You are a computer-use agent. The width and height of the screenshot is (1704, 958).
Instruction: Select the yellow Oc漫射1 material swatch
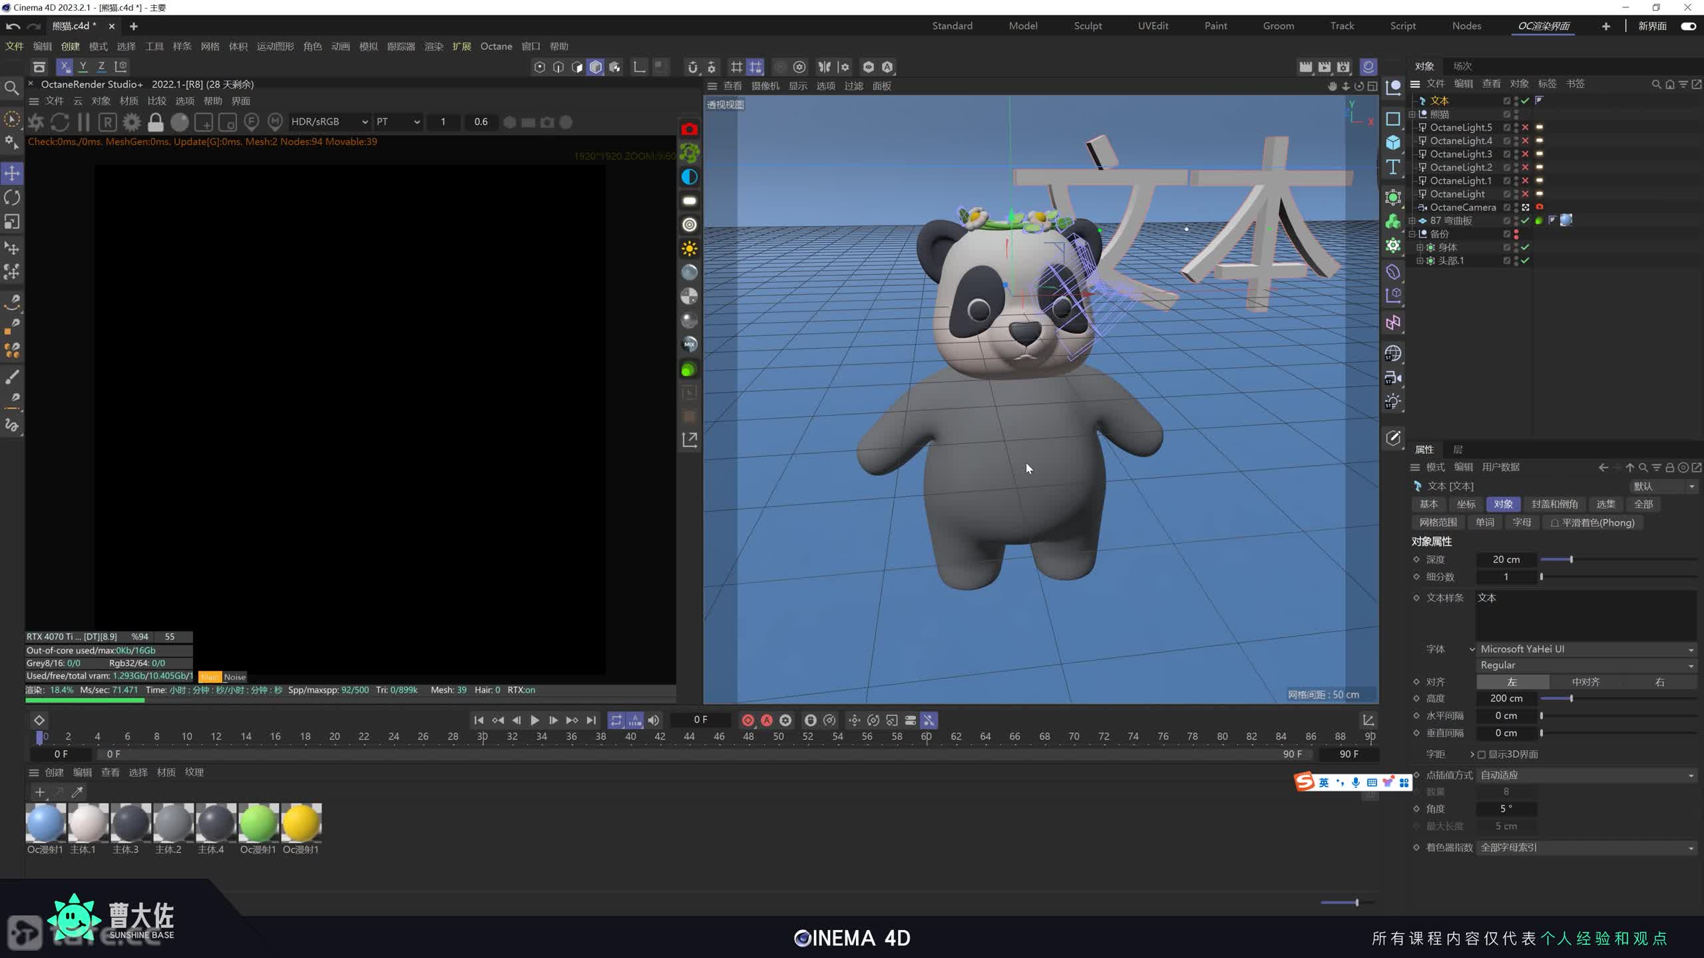[301, 822]
